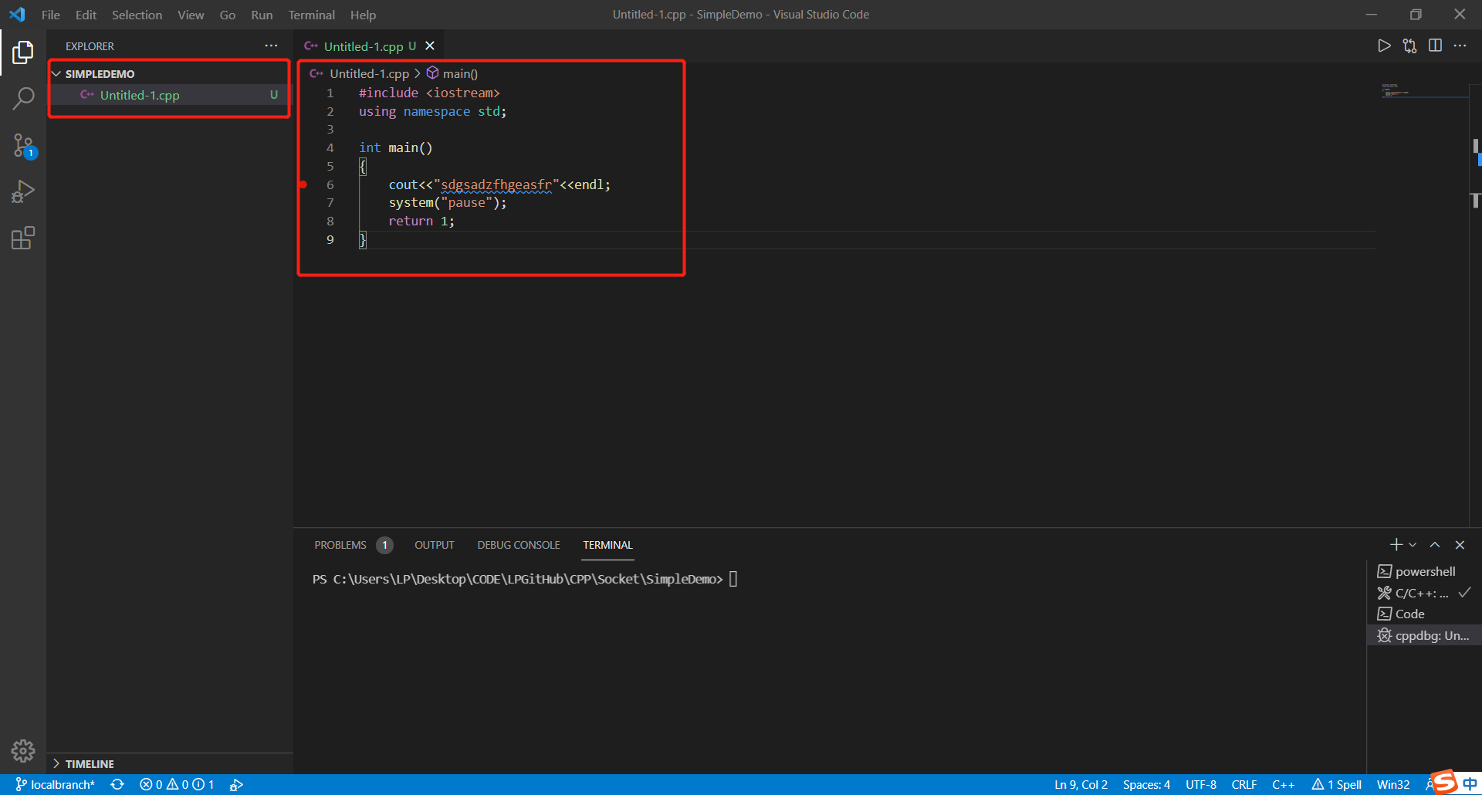Click Untitled-1.cpp in the breadcrumb
The width and height of the screenshot is (1482, 795).
tap(369, 73)
